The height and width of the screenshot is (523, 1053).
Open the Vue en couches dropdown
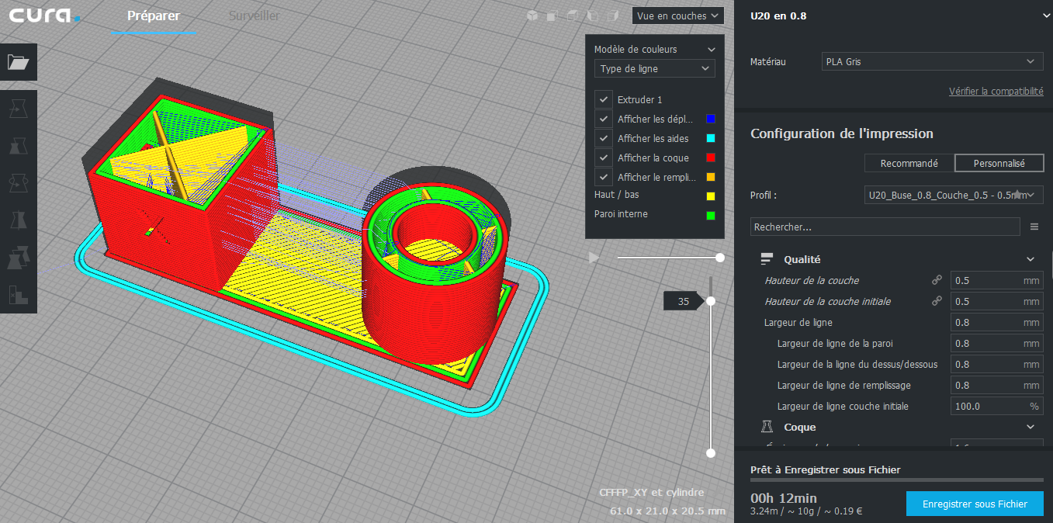677,16
